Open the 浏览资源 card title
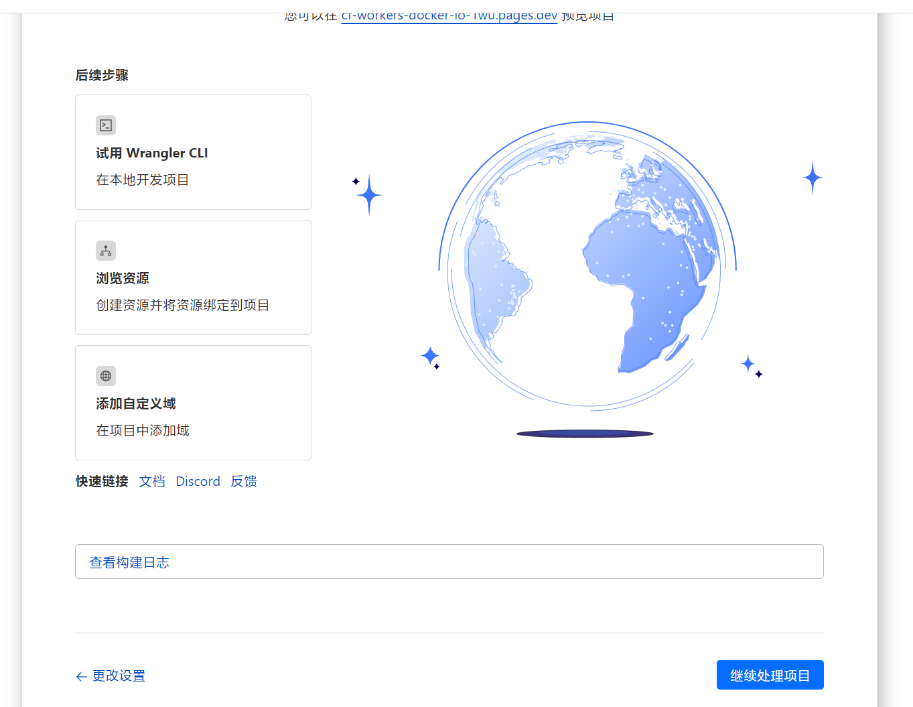The width and height of the screenshot is (913, 707). [123, 279]
